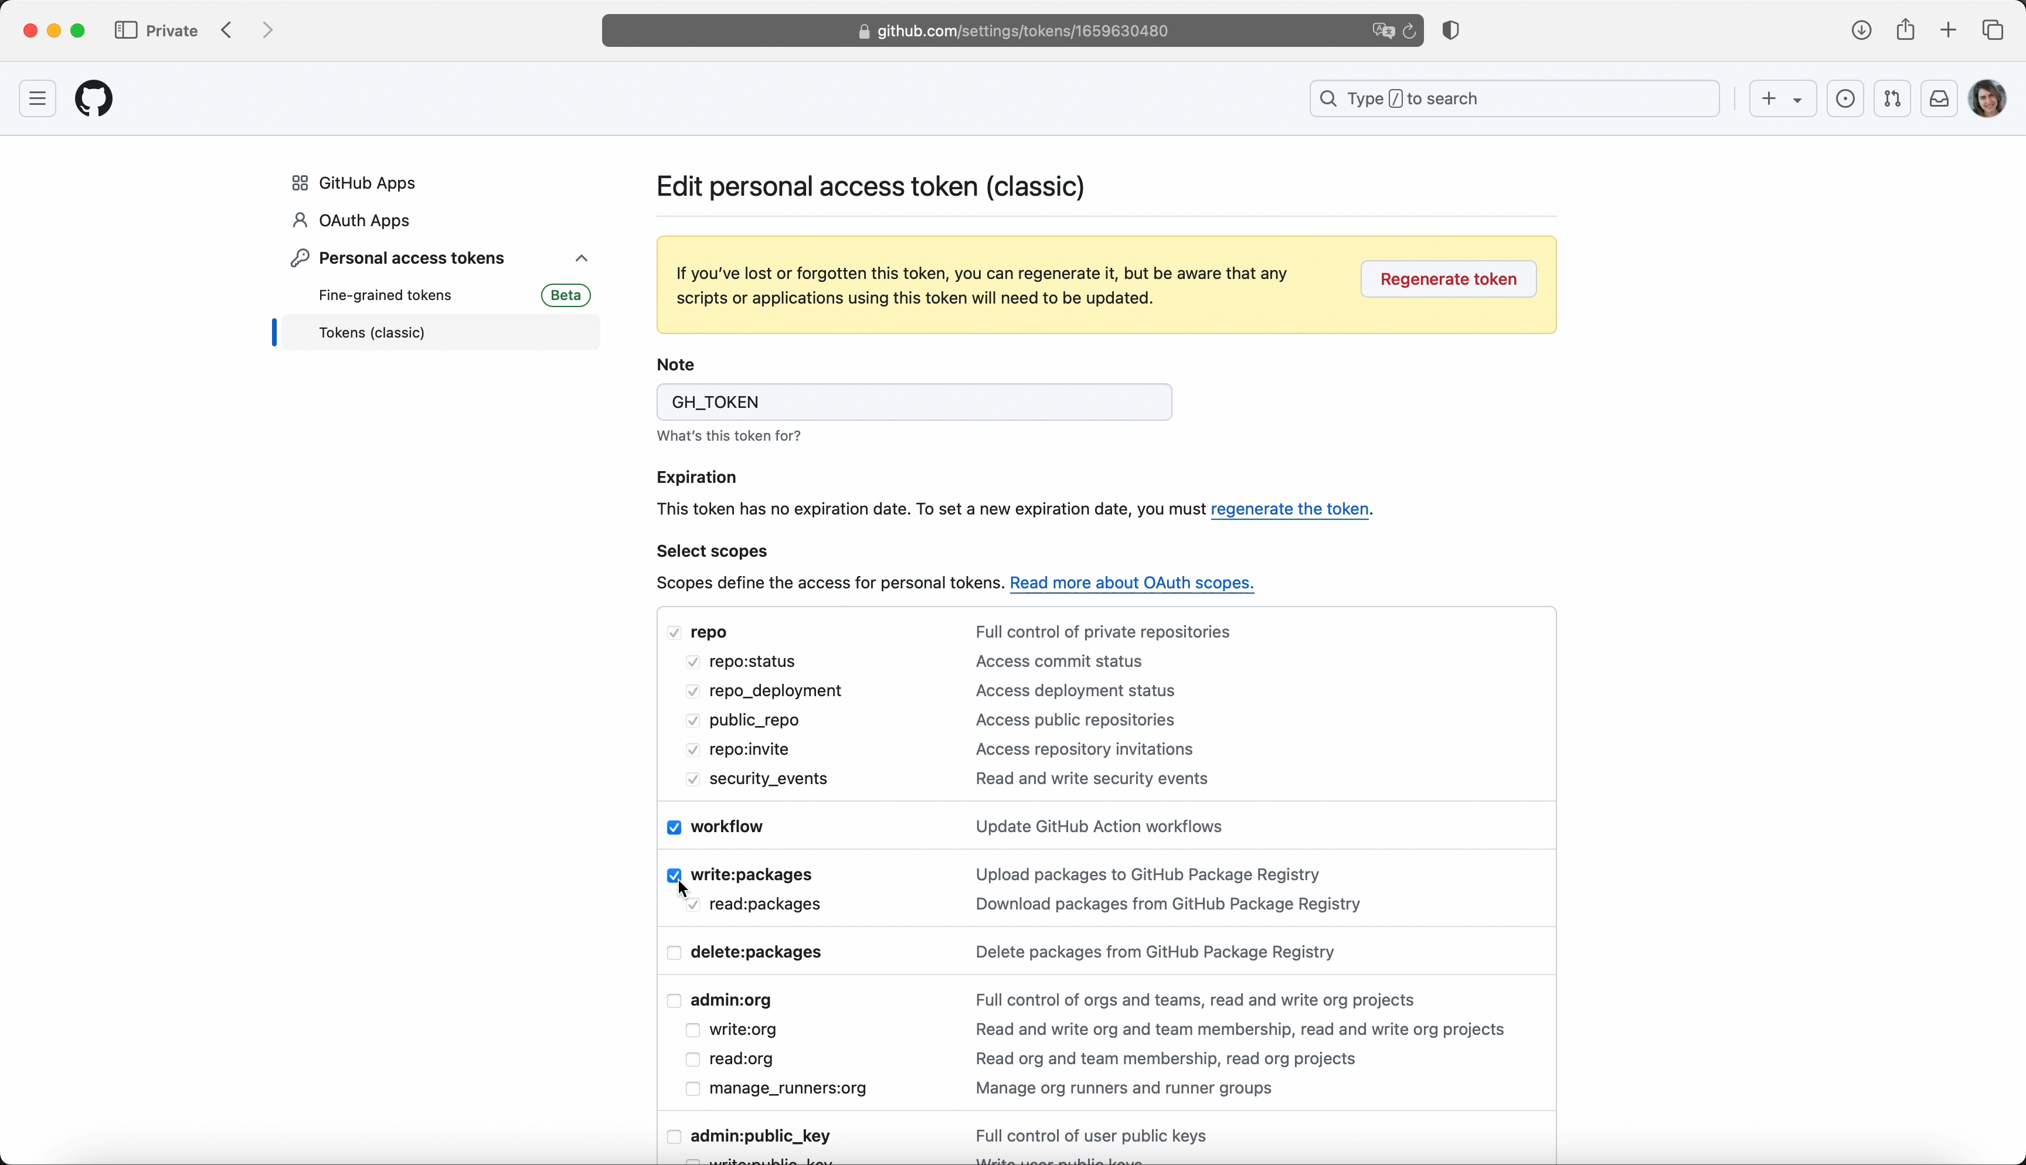Open Fine-grained tokens in the sidebar
Screen dimensions: 2026x1165
(x=386, y=296)
